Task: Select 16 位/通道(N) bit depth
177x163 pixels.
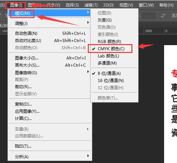Action: tap(115, 81)
